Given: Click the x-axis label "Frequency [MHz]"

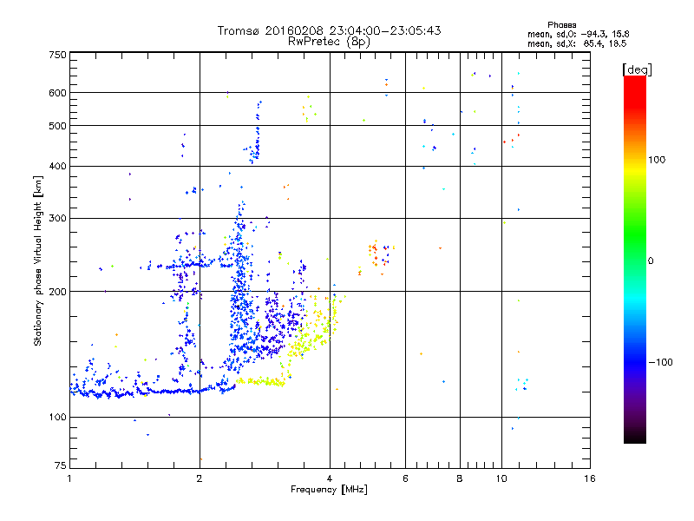Looking at the screenshot, I should [x=329, y=490].
